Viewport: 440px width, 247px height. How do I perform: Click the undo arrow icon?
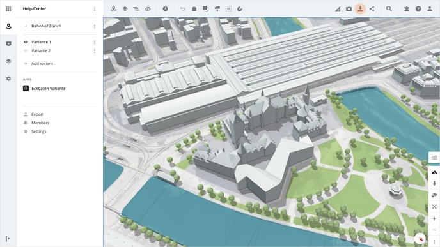click(183, 9)
